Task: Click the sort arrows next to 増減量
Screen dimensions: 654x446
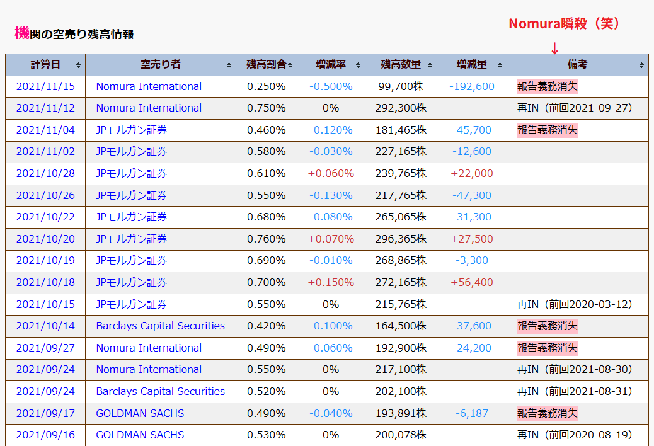Action: pos(500,65)
